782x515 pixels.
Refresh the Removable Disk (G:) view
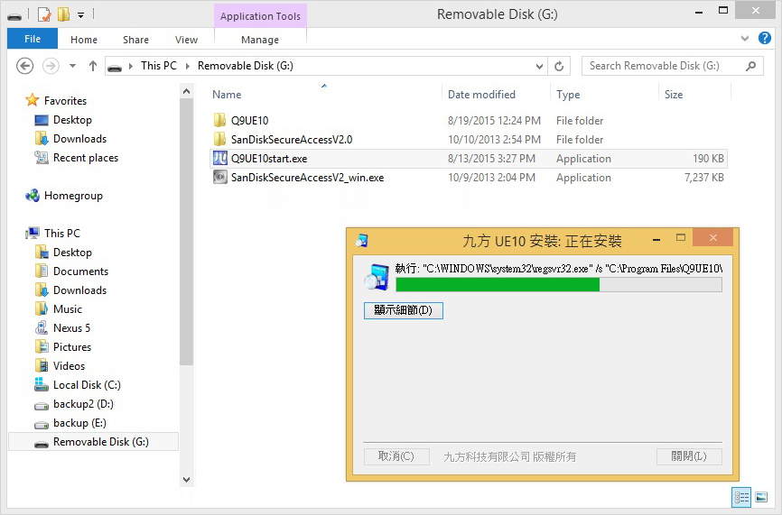[559, 66]
